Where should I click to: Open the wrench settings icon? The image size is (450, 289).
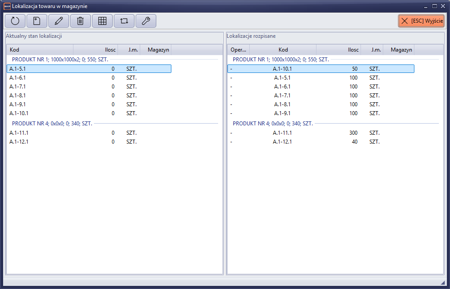pos(146,21)
